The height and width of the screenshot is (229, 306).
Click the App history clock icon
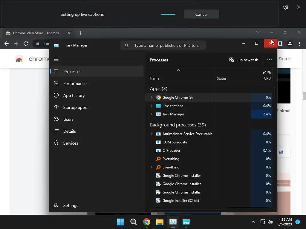click(56, 95)
